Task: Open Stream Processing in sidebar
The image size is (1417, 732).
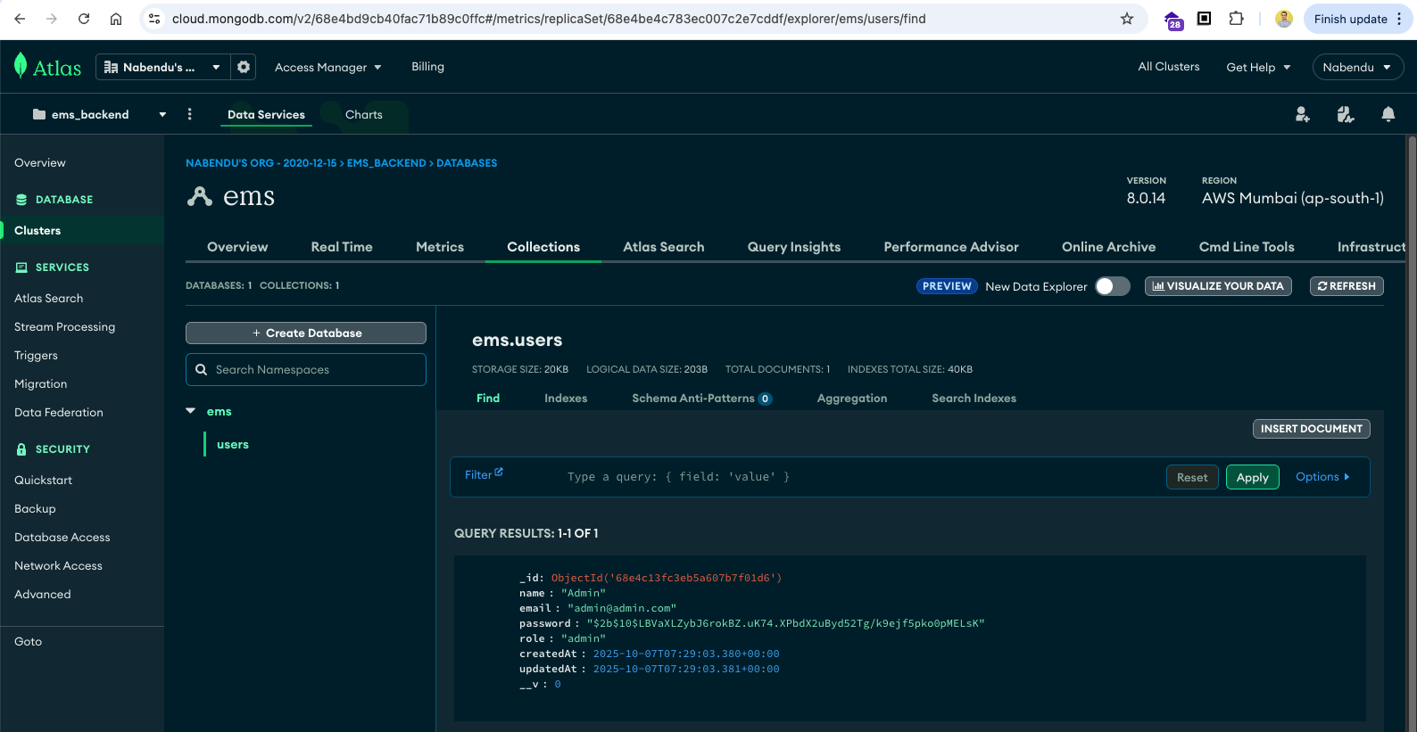Action: tap(64, 327)
